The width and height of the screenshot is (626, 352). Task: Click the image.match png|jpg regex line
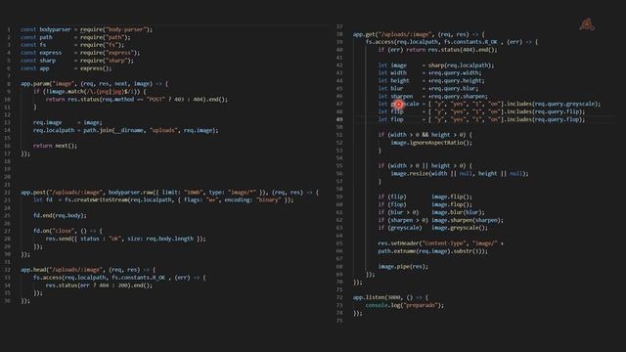coord(90,91)
